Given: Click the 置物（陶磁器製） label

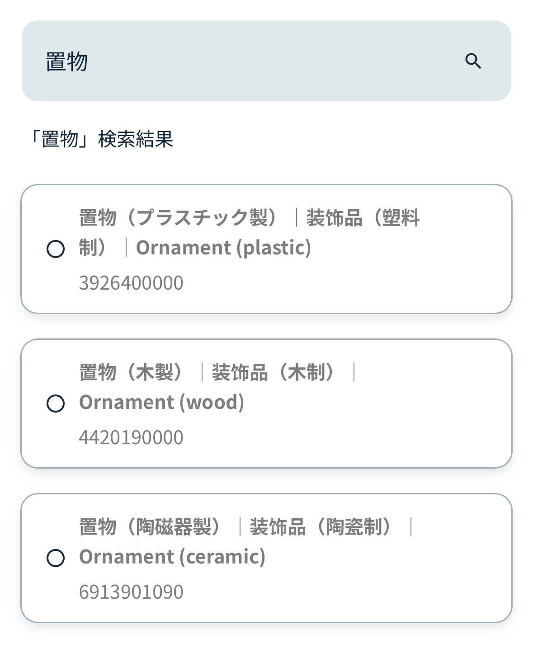Looking at the screenshot, I should 151,527.
